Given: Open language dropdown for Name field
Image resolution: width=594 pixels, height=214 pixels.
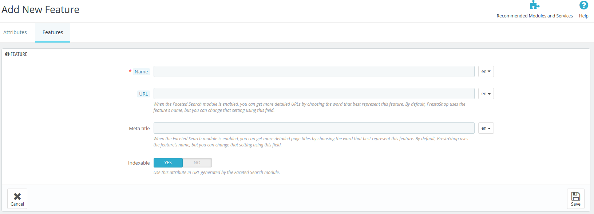Looking at the screenshot, I should pos(486,72).
